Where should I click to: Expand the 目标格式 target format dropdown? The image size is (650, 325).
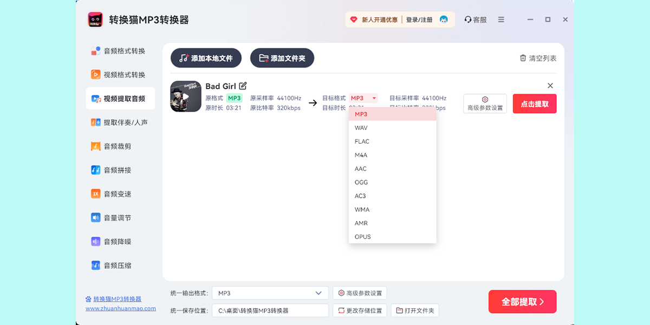(363, 98)
